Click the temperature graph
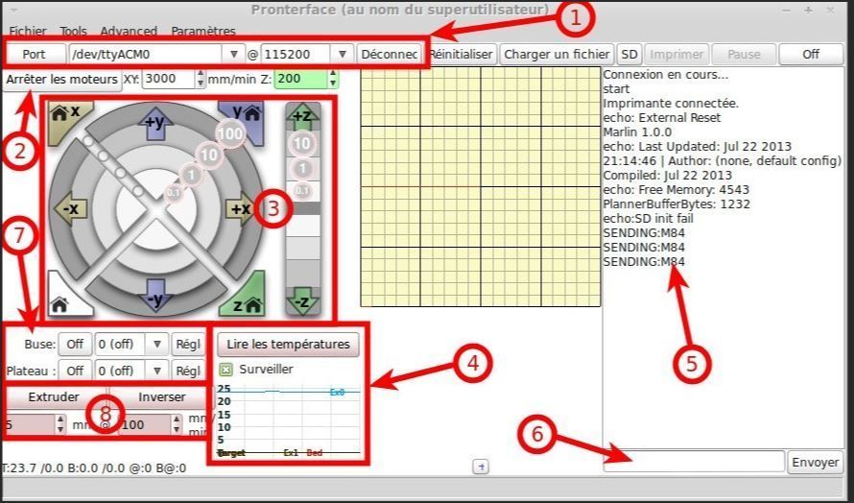 [289, 420]
